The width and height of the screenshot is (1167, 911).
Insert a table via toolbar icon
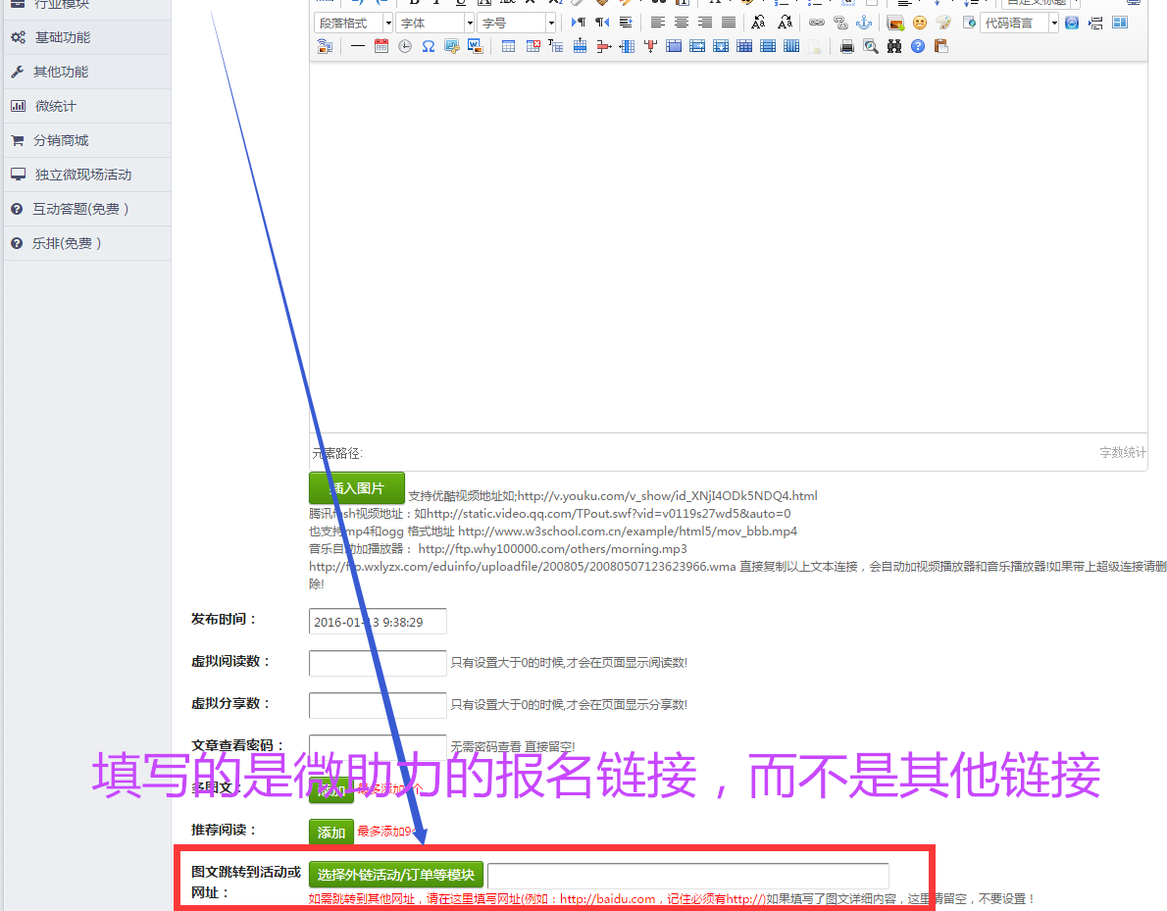(508, 46)
